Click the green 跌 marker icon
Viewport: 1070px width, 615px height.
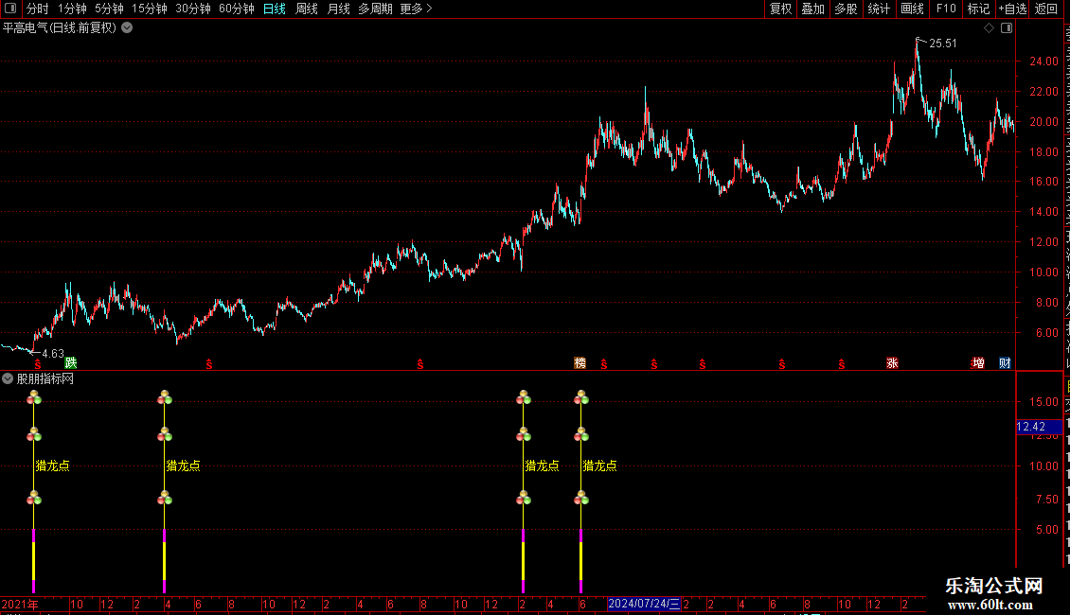tap(71, 362)
